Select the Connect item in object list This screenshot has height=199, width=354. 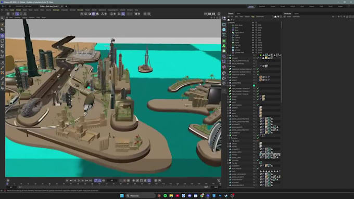[237, 45]
